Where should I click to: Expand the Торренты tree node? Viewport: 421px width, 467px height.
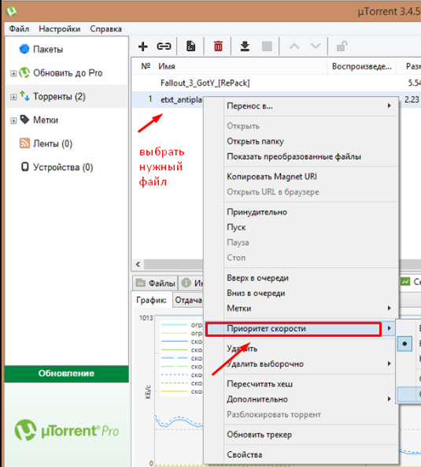point(13,97)
